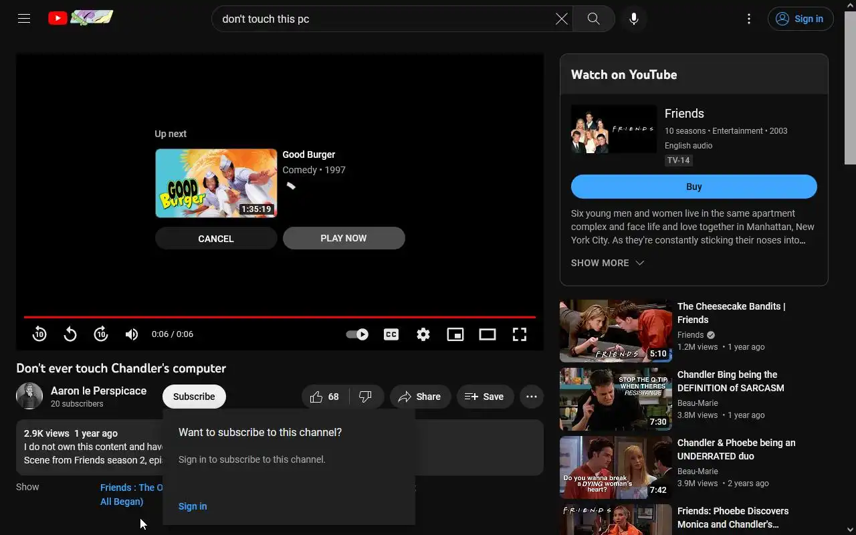Screen dimensions: 856x535
Task: Click "2.9K views 1 year ago" text
Action: (71, 433)
